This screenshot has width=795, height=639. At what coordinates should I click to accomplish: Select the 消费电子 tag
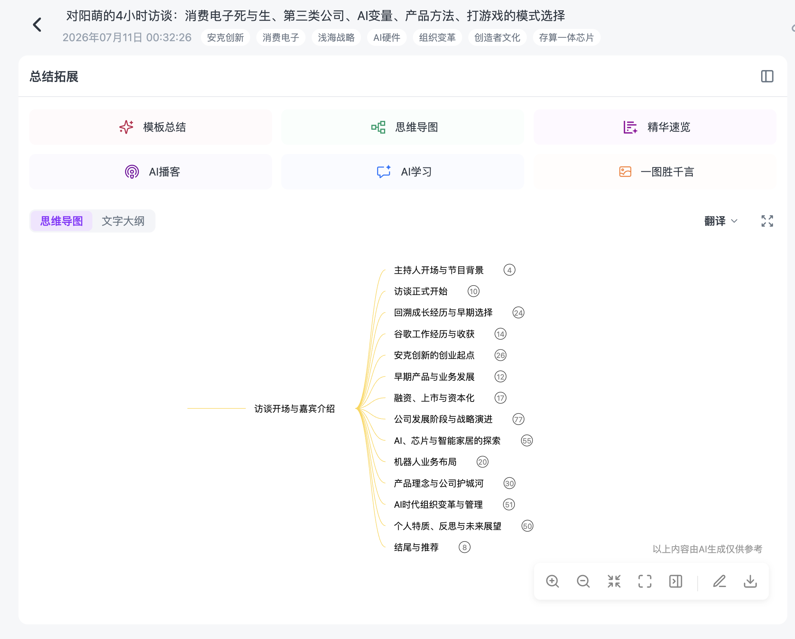tap(281, 37)
